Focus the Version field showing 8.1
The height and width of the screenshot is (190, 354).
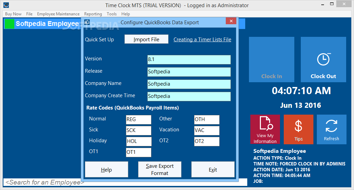tap(189, 60)
